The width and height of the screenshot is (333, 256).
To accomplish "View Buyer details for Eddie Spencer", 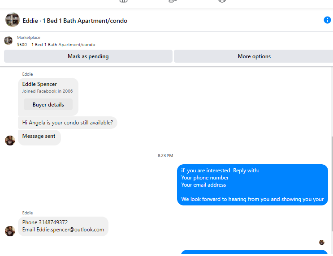I will (48, 104).
